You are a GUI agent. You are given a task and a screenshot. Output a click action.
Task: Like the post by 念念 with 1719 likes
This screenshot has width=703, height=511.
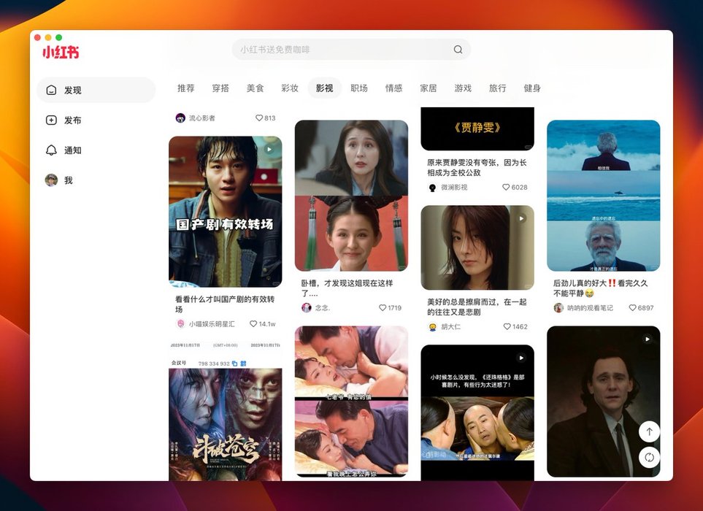(x=383, y=308)
